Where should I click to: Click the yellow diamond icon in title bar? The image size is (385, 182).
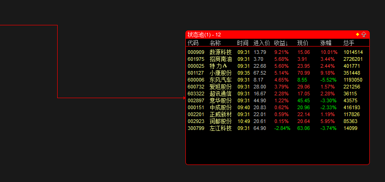[357, 35]
